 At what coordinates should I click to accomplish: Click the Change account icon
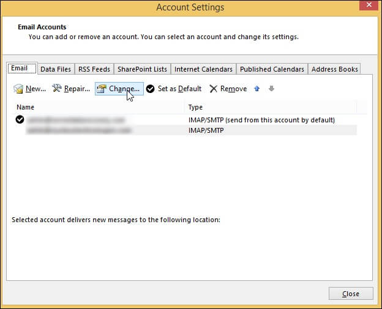click(x=102, y=89)
